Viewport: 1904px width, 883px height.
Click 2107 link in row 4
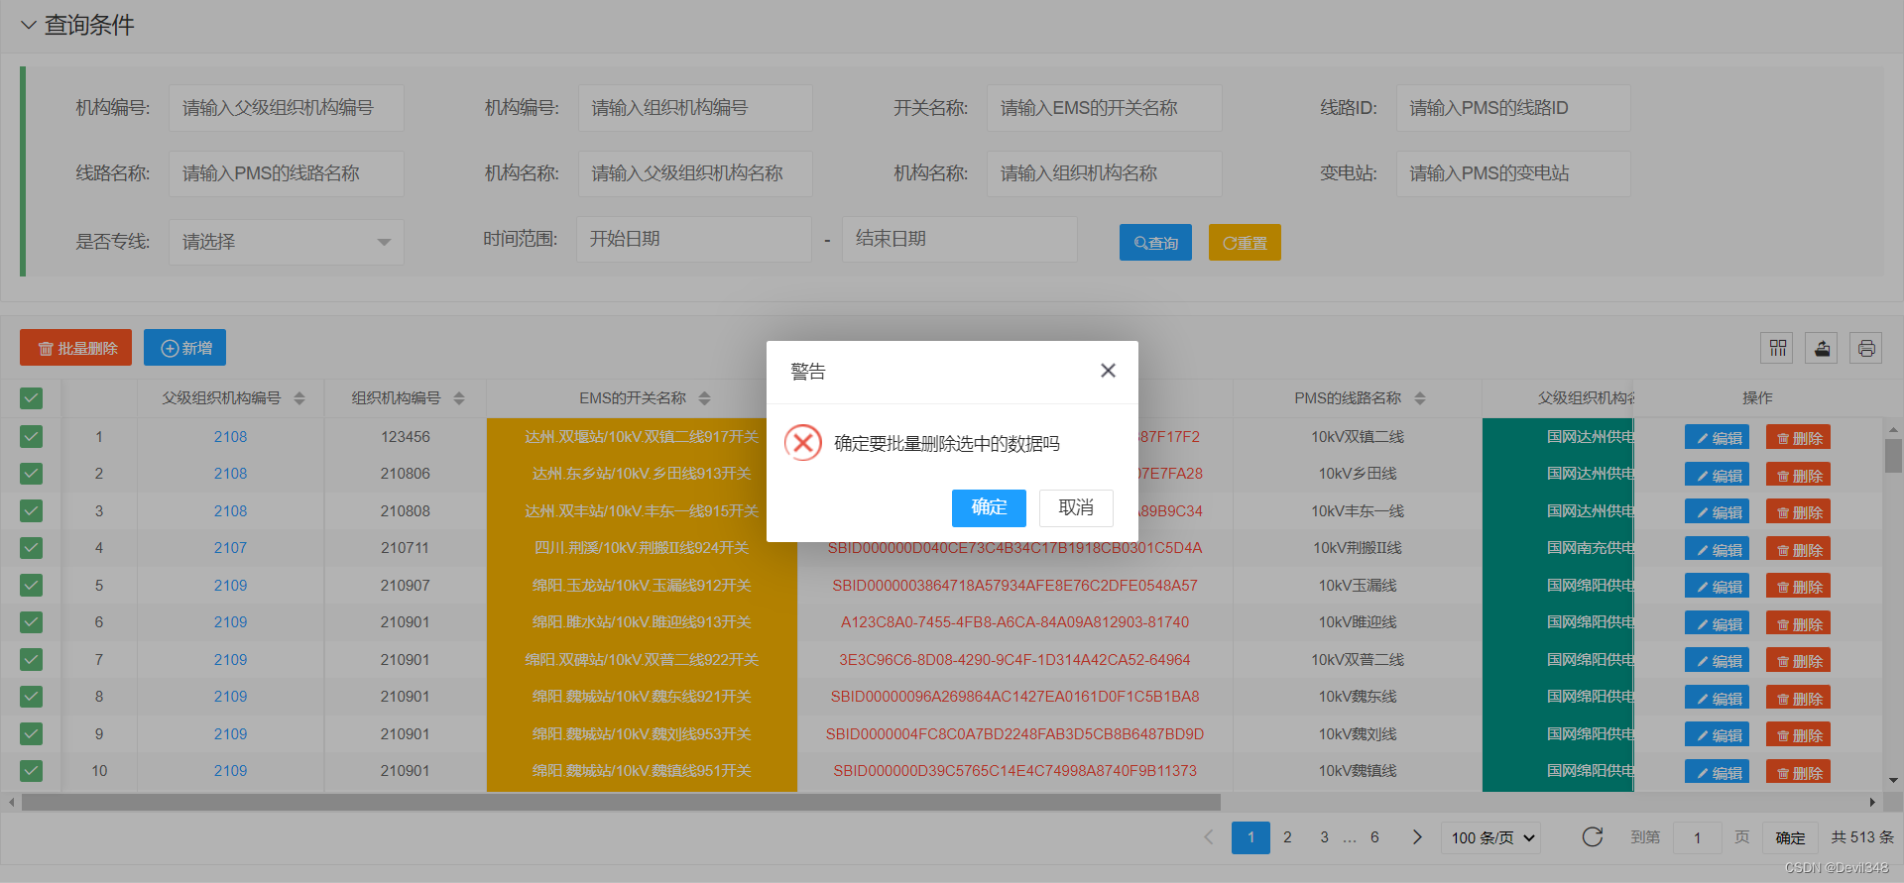pyautogui.click(x=230, y=548)
